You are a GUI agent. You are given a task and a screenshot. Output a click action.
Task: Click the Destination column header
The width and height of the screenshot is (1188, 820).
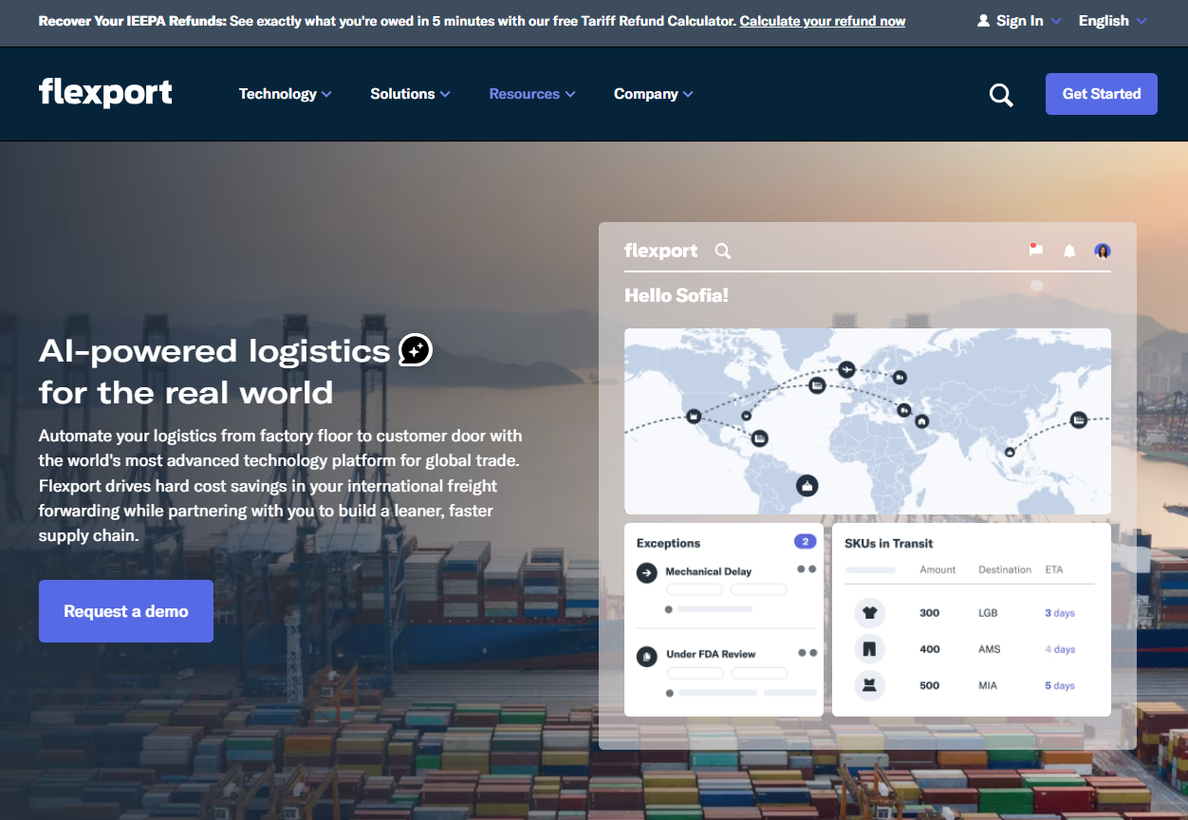pos(1005,569)
